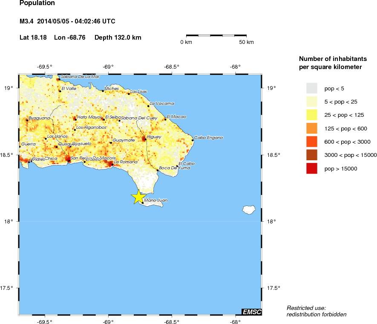
Task: Click the 'pop > 15000' red swatch
Action: 312,169
